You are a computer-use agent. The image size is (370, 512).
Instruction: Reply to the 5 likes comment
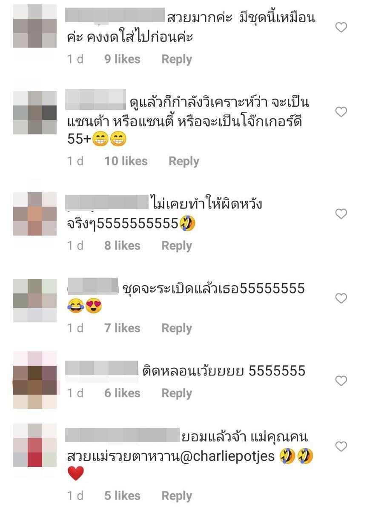(177, 496)
